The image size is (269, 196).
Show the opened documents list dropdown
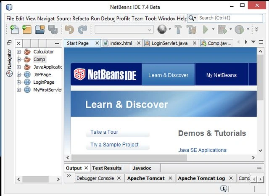point(253,42)
